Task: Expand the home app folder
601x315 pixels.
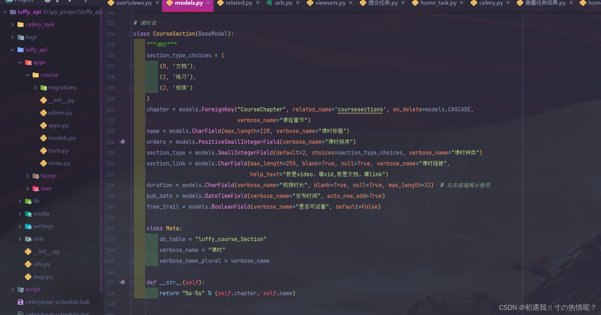Action: [x=27, y=176]
